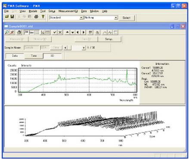
Task: Open the Module menu
Action: (x=33, y=11)
